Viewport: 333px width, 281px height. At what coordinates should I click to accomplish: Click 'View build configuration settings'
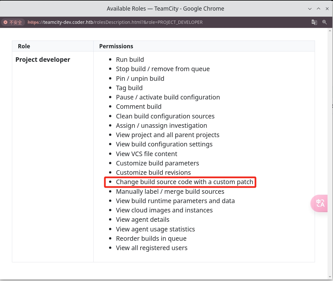click(164, 144)
